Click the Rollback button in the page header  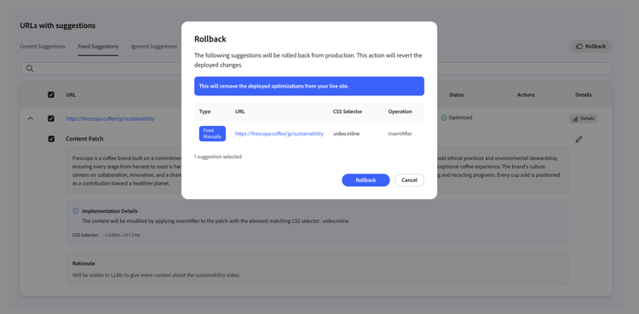590,47
